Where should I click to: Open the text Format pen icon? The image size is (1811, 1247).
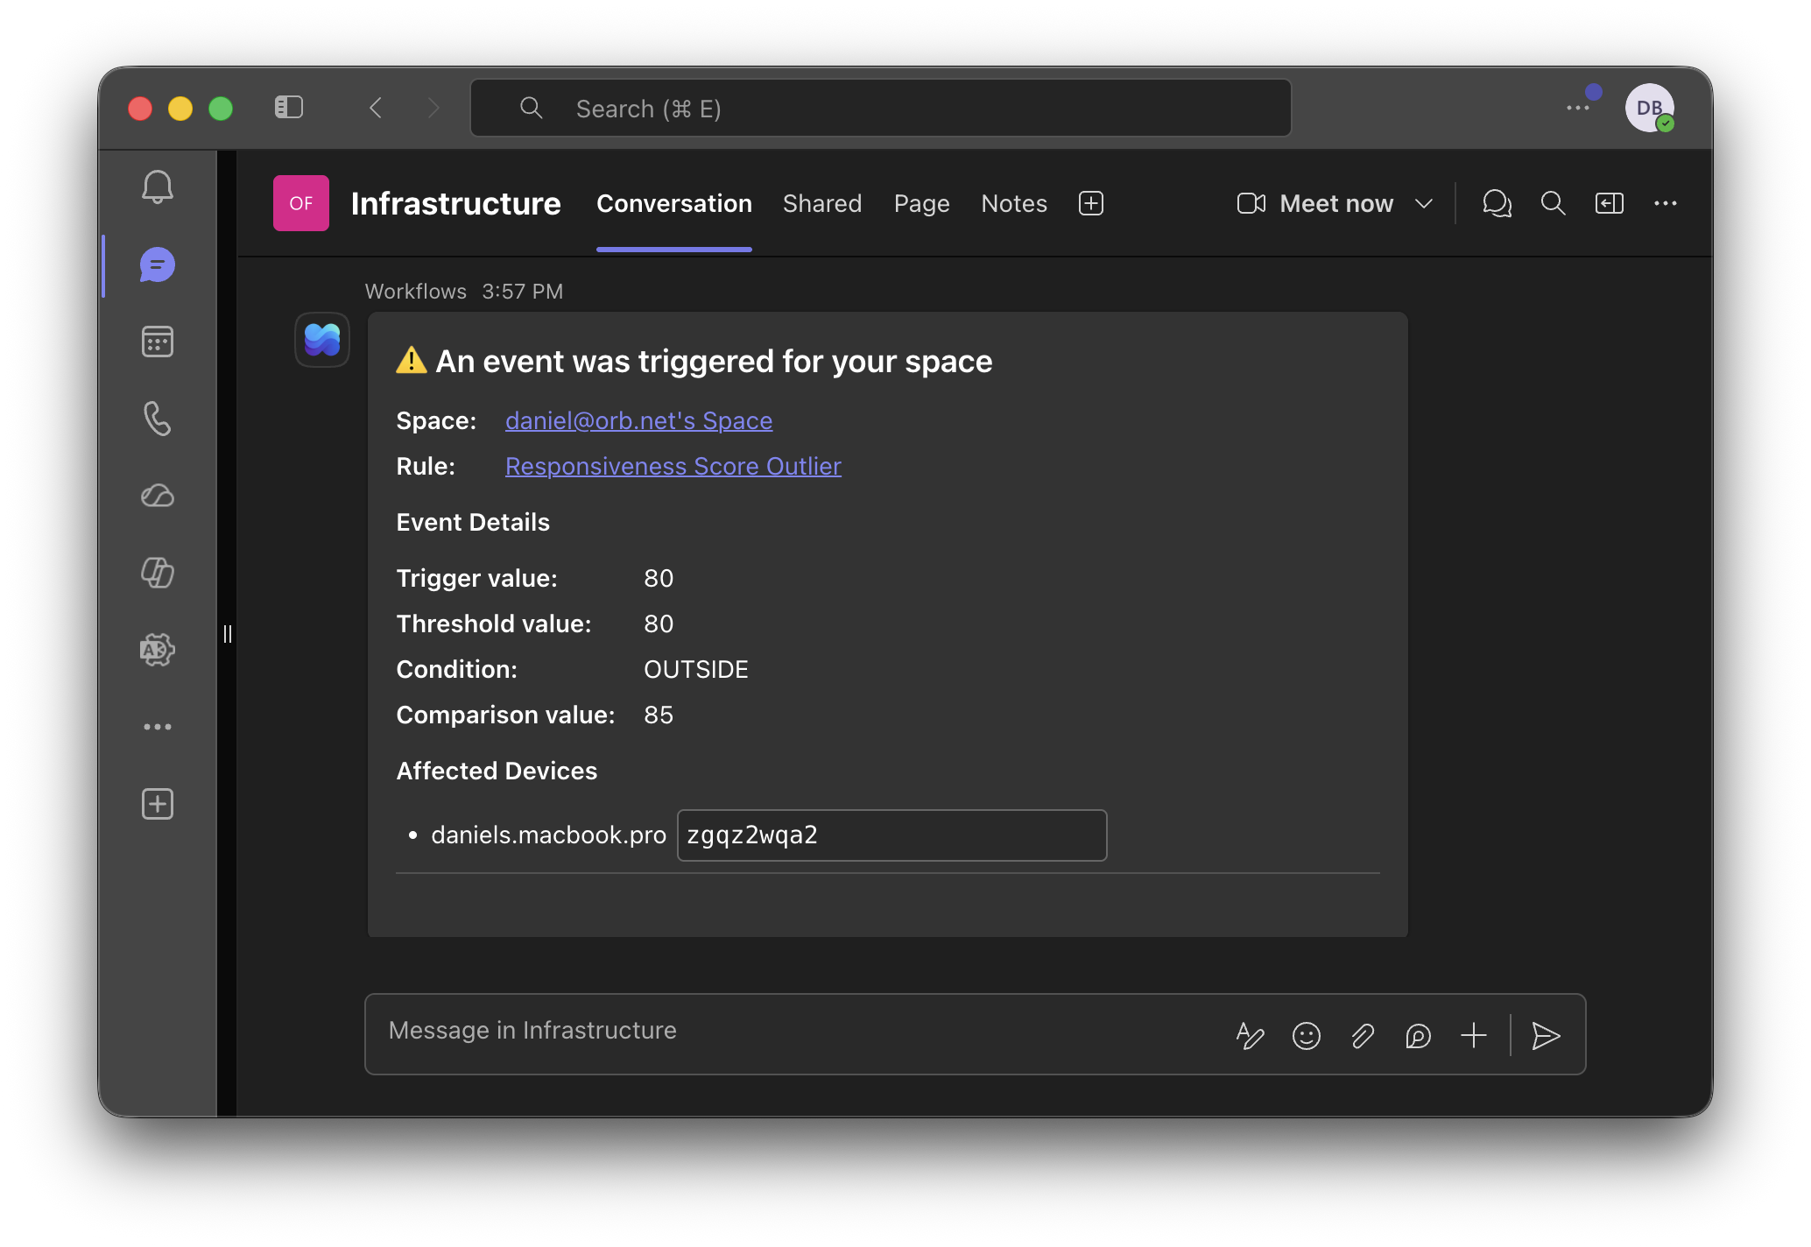click(x=1250, y=1036)
